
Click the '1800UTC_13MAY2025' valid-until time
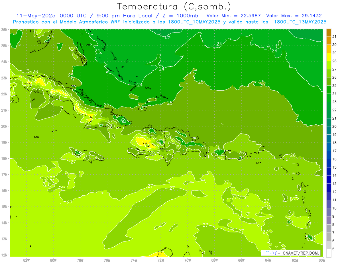coord(300,22)
